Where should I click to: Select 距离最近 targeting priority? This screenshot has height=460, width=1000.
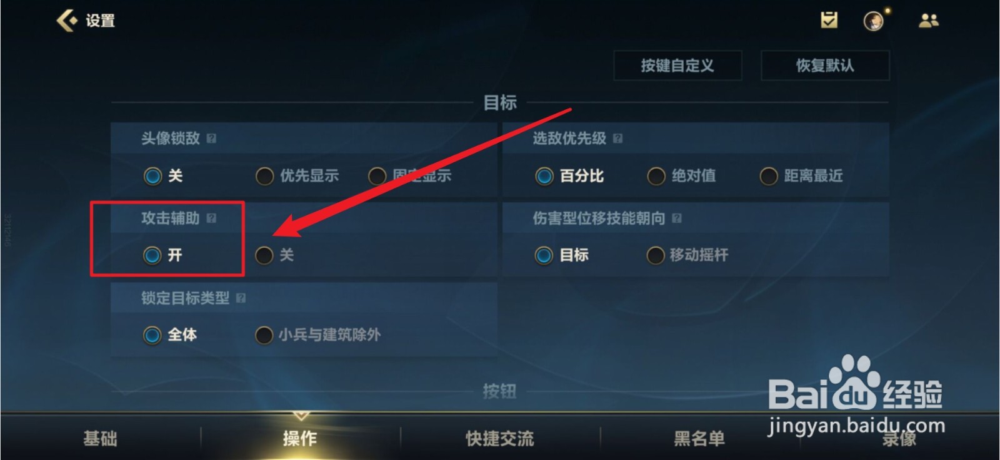coord(801,176)
